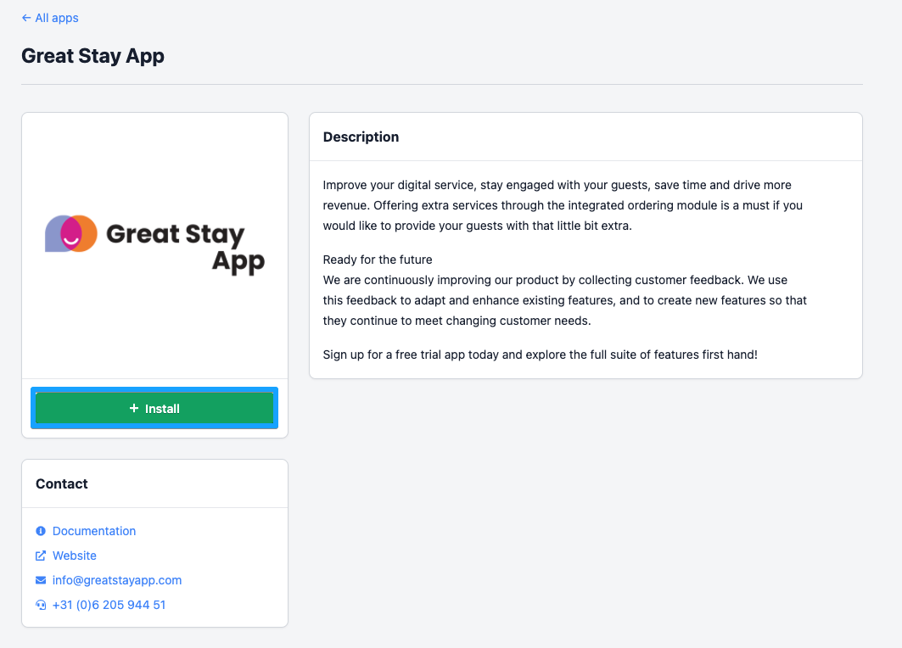
Task: Click the headset icon beside phone number
Action: coord(41,605)
